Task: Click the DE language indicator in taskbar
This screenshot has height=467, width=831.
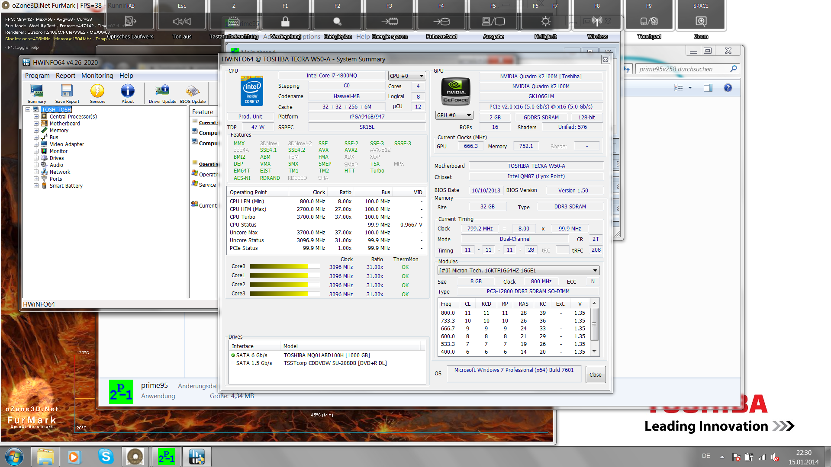Action: click(706, 456)
